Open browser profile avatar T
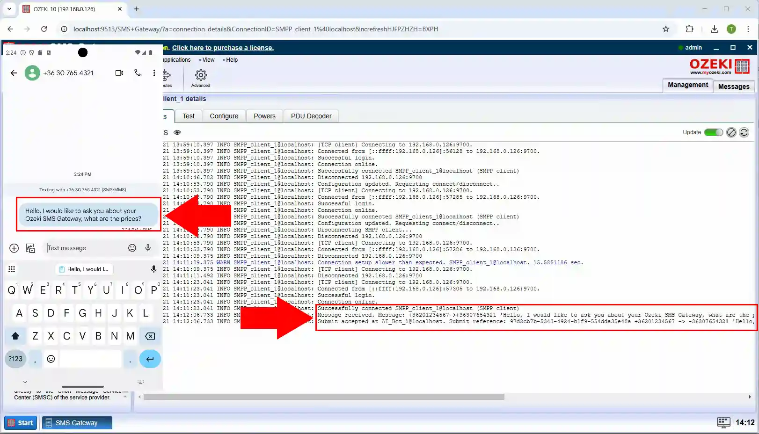 [731, 29]
